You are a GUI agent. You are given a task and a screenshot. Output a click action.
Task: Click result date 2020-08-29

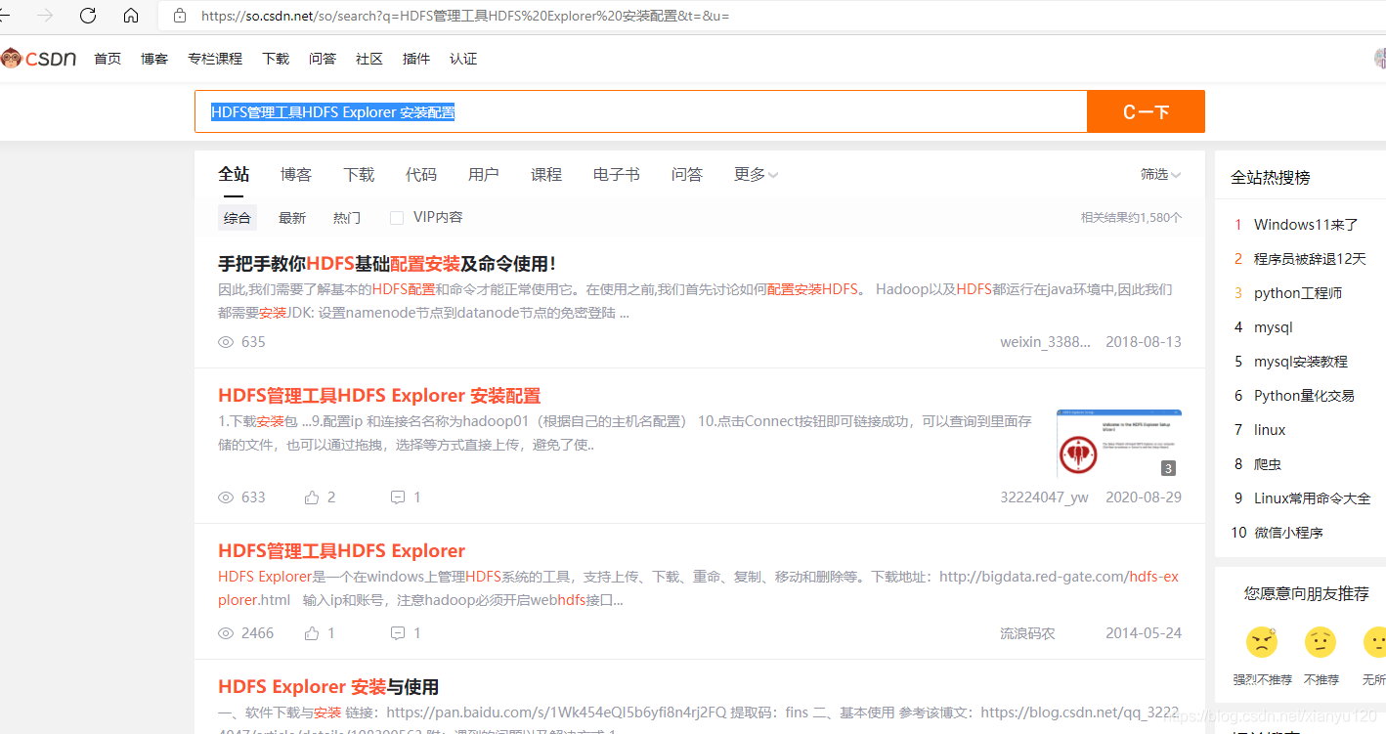[x=1144, y=497]
